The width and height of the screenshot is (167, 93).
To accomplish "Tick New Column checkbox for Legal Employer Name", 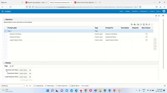I will coord(146,40).
